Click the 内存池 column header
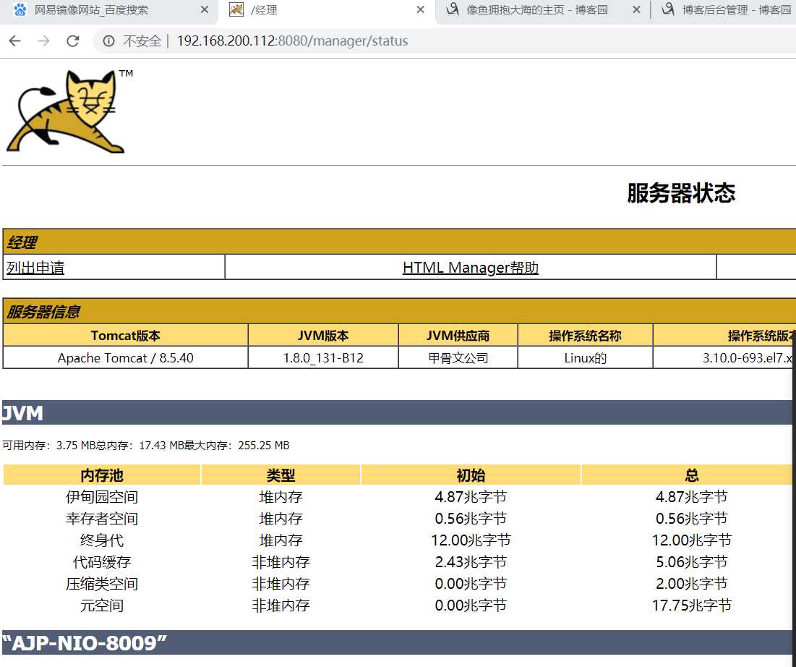Image resolution: width=796 pixels, height=667 pixels. 102,475
